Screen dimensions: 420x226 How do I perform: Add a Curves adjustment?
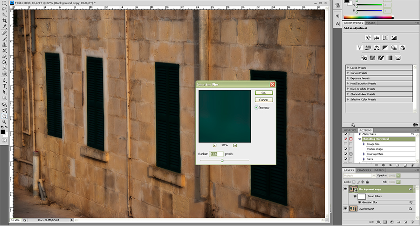[x=385, y=38]
